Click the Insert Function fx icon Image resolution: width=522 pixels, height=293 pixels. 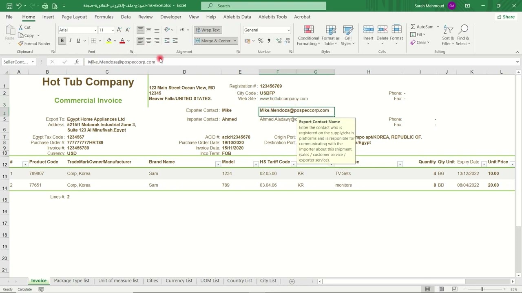coord(77,62)
